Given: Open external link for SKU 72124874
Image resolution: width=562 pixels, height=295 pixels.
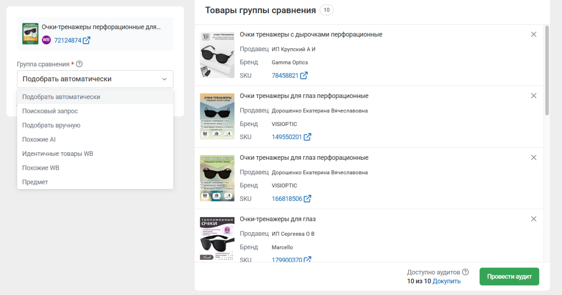Looking at the screenshot, I should [x=86, y=40].
